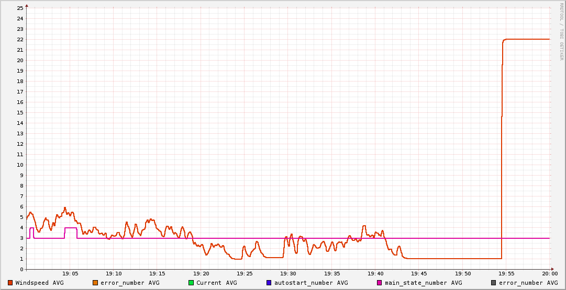Screen dimensions: 566x290
Task: Select the autostart_number AVG legend label
Action: (311, 283)
